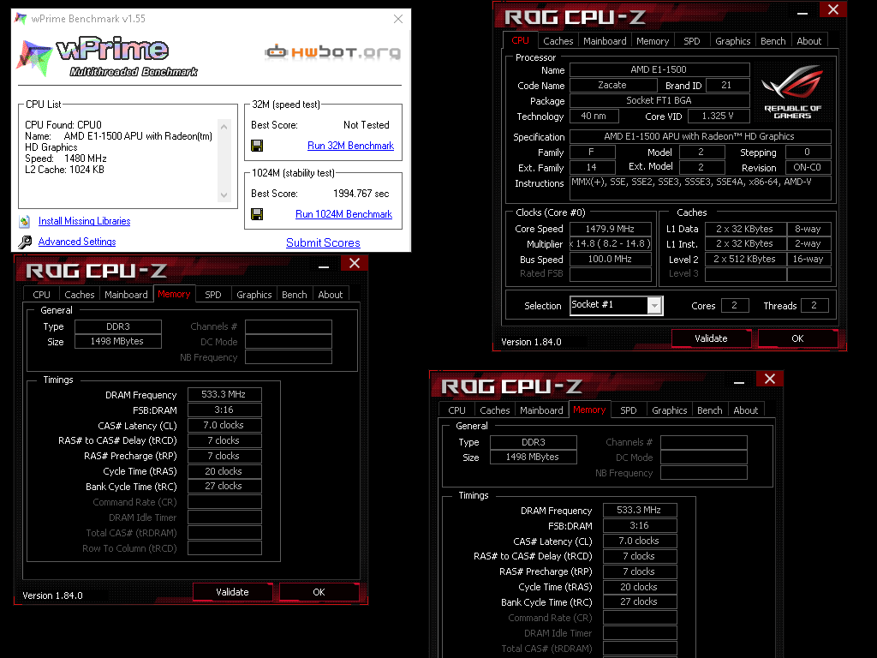
Task: Click the Republic of Gamers logo
Action: point(792,91)
